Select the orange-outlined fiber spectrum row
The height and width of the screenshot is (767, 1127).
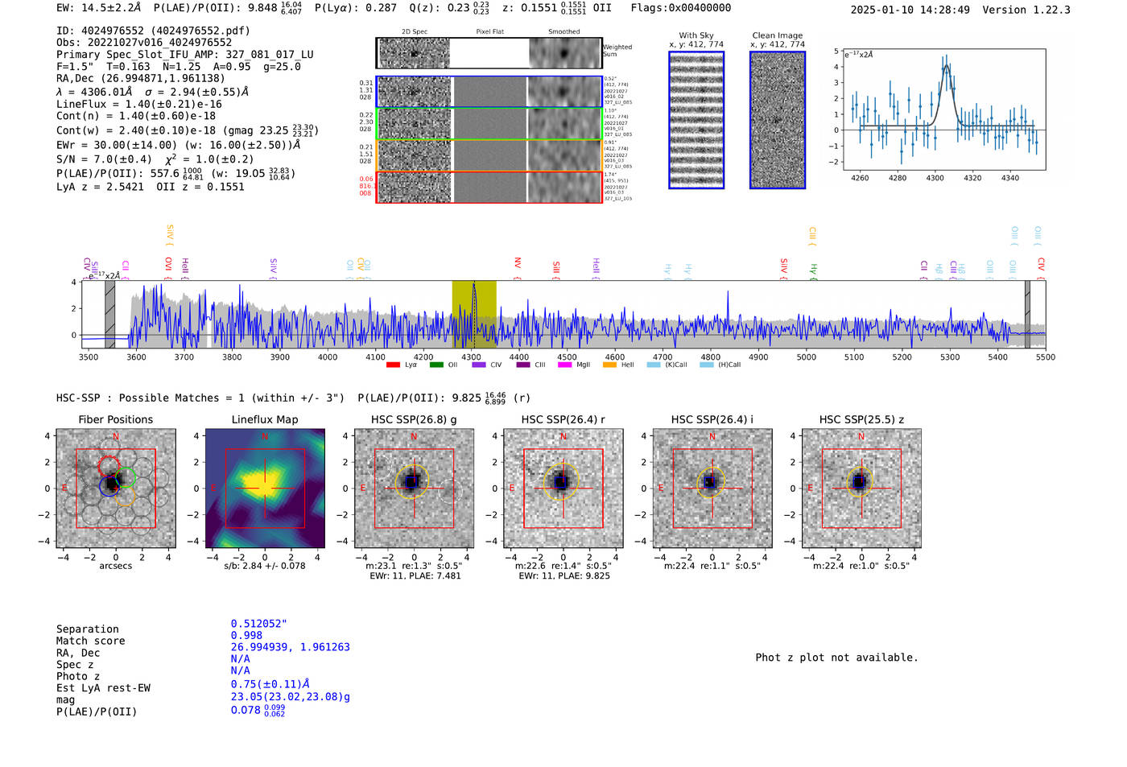[489, 155]
